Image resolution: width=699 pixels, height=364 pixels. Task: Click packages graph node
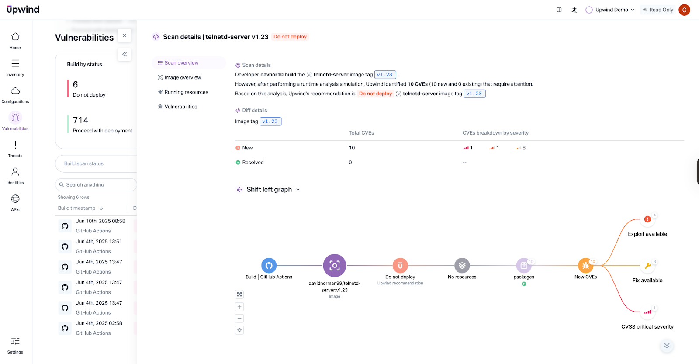click(524, 265)
